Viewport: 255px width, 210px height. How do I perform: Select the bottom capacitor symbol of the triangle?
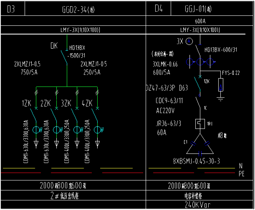point(200,153)
